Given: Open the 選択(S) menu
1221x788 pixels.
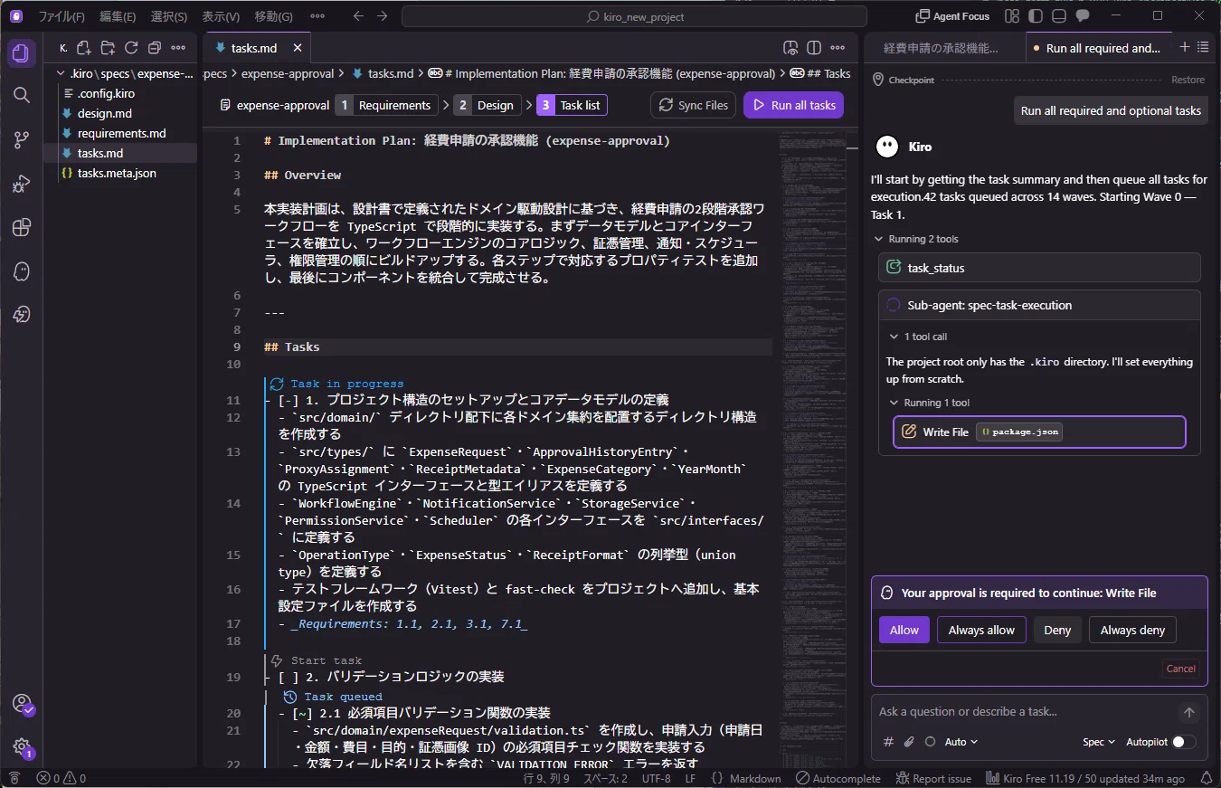Looking at the screenshot, I should point(169,16).
